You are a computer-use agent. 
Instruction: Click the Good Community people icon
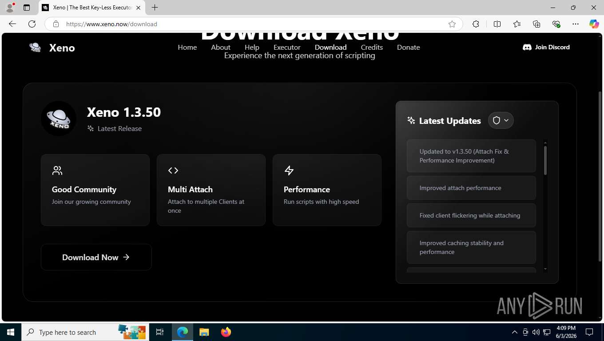(57, 170)
